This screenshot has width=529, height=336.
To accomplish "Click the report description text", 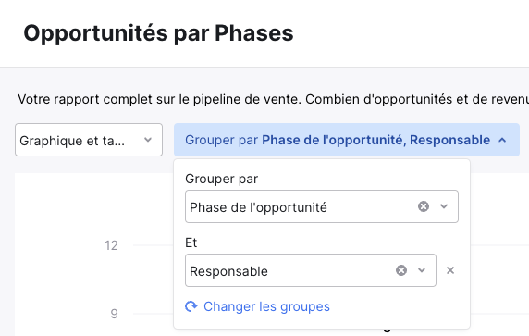I will tap(273, 99).
